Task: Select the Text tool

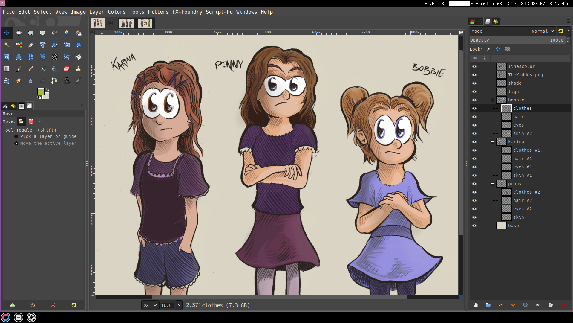Action: 66,81
